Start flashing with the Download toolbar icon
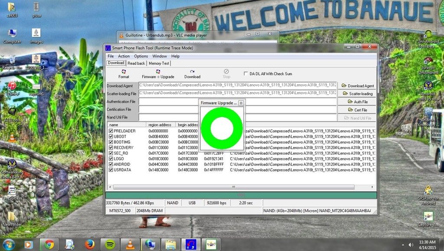 [x=192, y=73]
